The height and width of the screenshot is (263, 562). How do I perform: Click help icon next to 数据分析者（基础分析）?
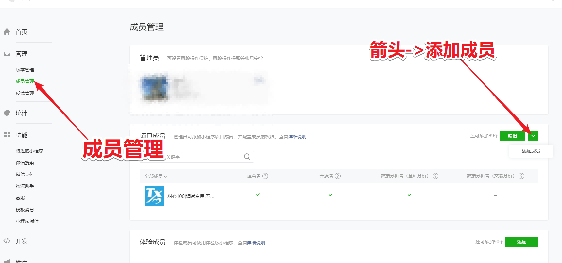click(x=435, y=176)
